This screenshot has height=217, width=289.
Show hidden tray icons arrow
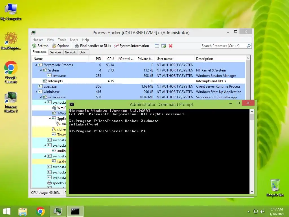(x=249, y=212)
